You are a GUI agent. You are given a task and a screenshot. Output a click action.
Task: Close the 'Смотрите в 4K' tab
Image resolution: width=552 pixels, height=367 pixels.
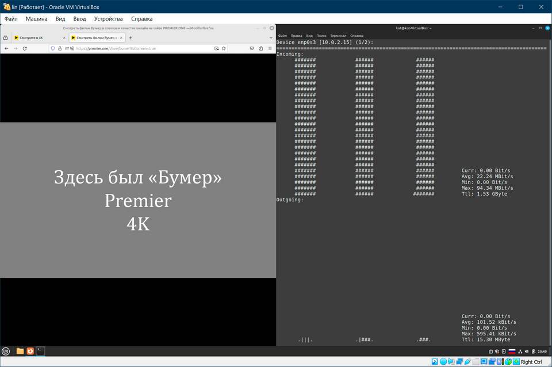tap(64, 38)
